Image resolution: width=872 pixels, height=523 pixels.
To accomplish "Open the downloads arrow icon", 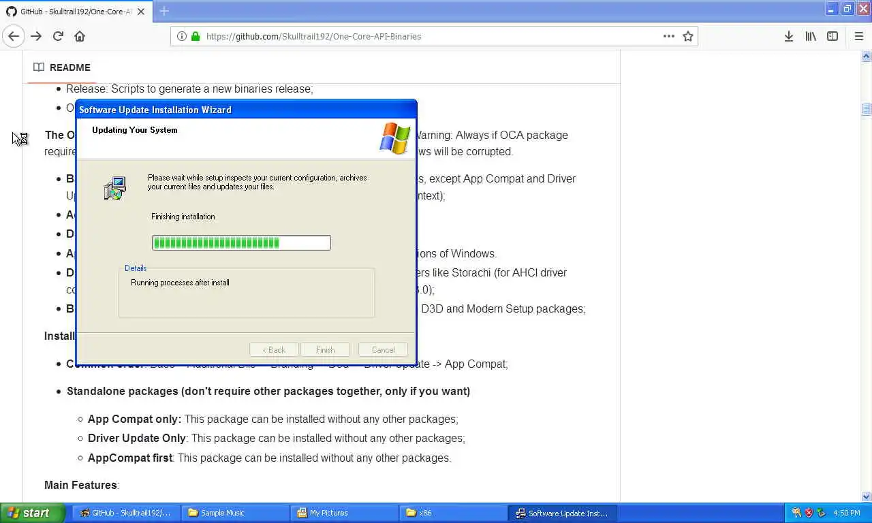I will click(788, 36).
